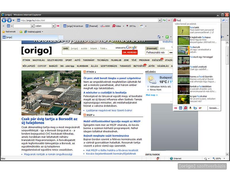Open the TECHBÁZIS navigation menu item
This screenshot has width=230, height=173.
coord(103,60)
